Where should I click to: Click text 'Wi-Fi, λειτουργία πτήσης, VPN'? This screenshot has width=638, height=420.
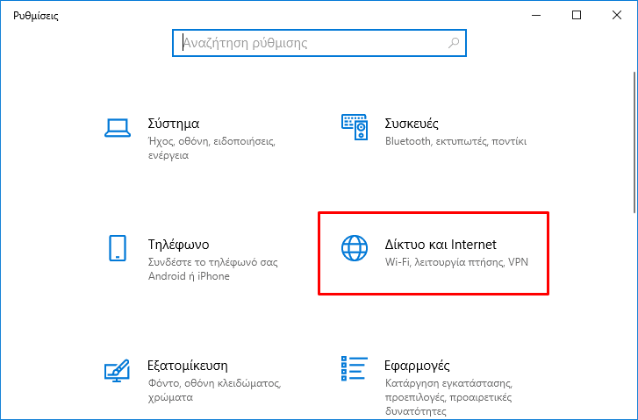coord(456,262)
